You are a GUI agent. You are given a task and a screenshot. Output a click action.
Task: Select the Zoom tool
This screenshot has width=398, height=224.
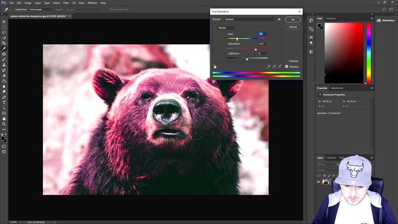[4, 124]
